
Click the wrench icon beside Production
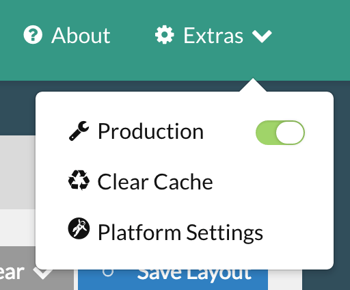pyautogui.click(x=79, y=131)
